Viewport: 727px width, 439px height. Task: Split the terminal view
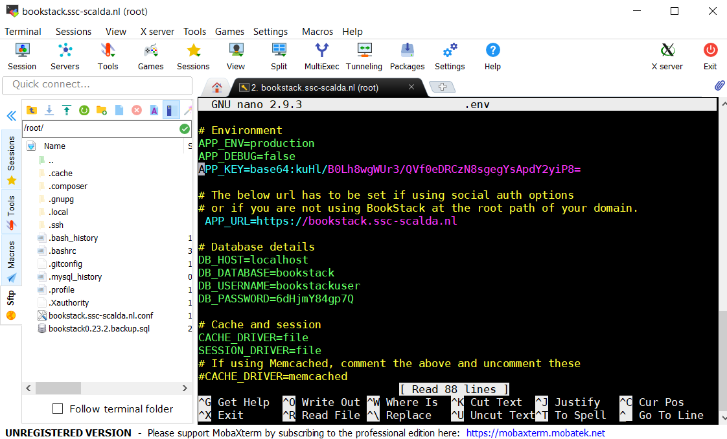279,55
